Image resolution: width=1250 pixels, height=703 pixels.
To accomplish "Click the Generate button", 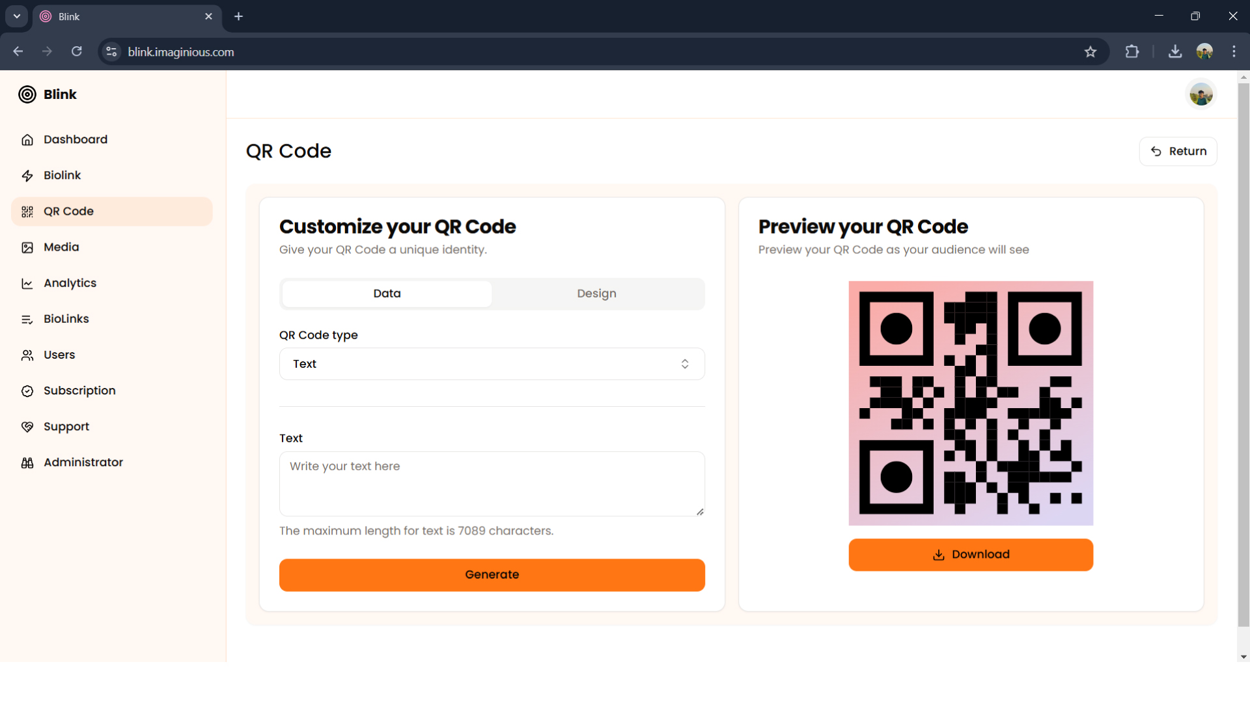I will click(x=492, y=575).
